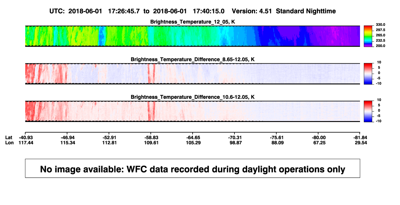This screenshot has width=400, height=205.
Task: Click latitude value -64.65
Action: 193,137
